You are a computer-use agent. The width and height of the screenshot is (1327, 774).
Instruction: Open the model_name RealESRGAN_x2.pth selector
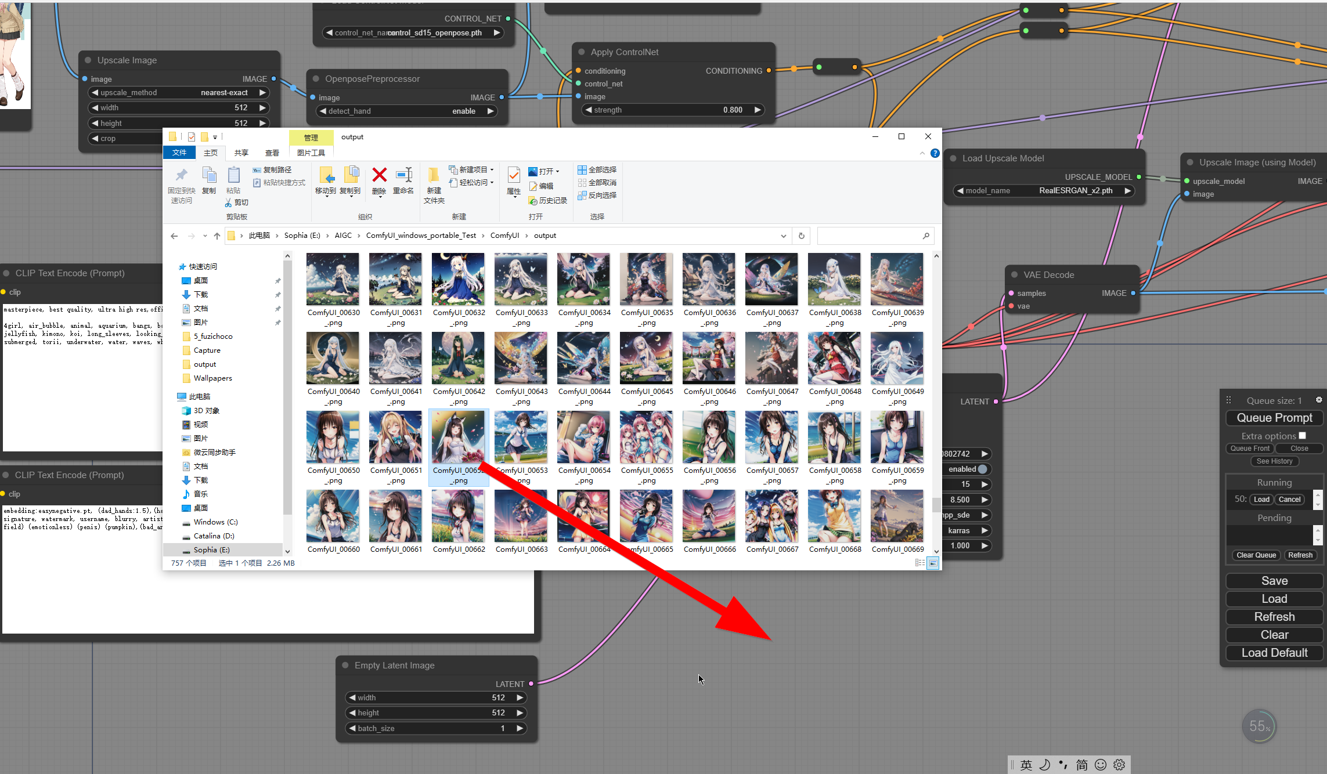pyautogui.click(x=1044, y=191)
